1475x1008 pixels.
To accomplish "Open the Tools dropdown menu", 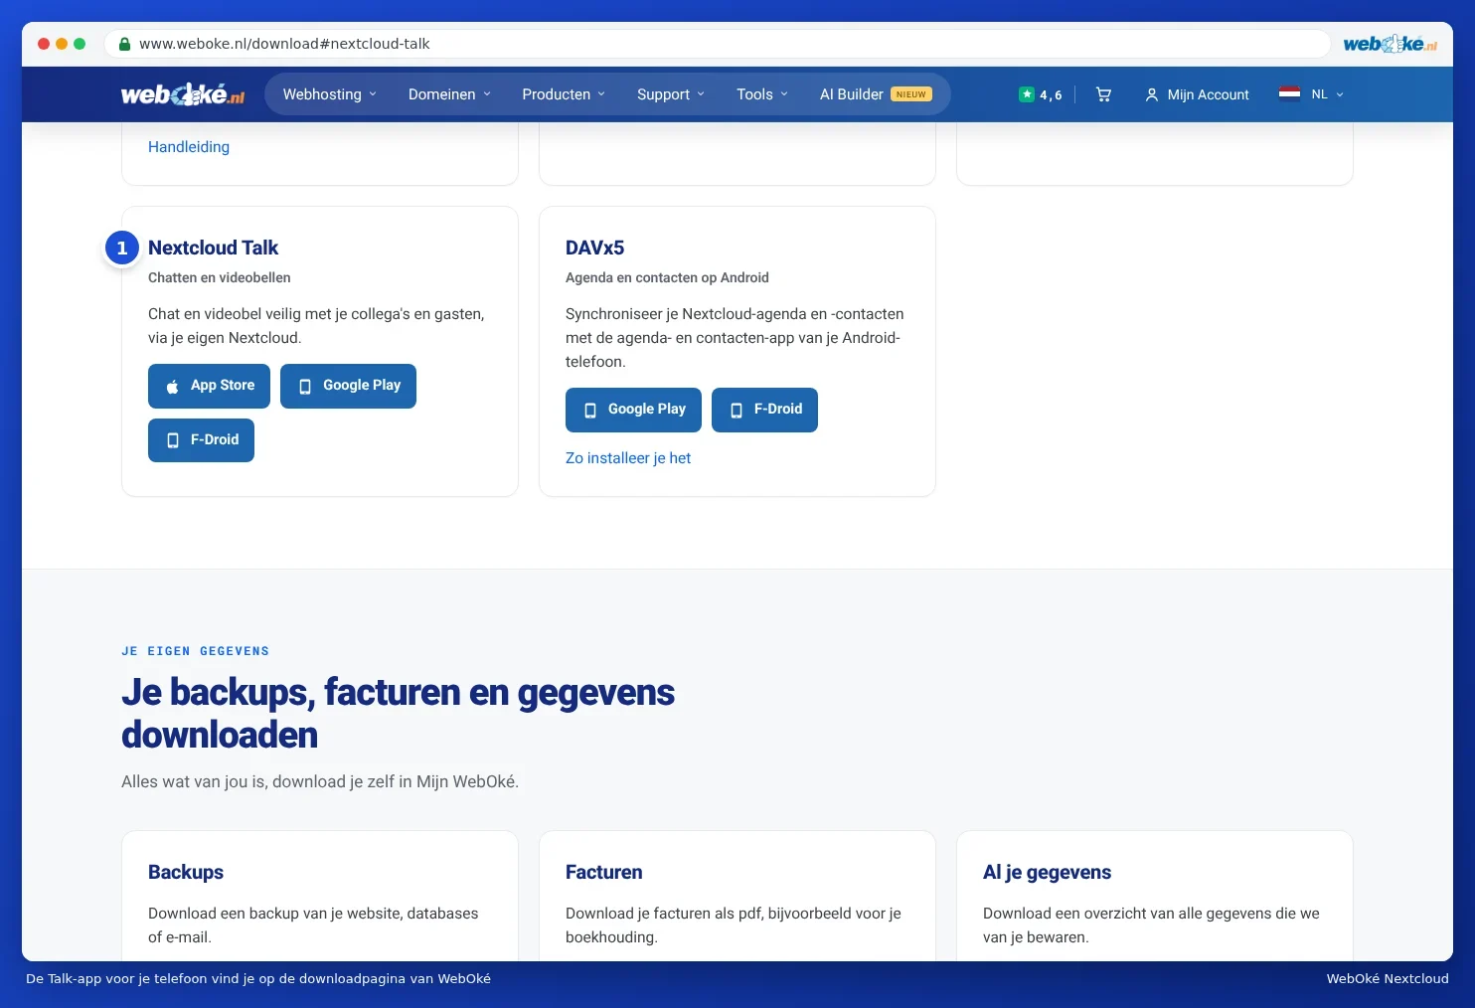I will click(x=762, y=94).
